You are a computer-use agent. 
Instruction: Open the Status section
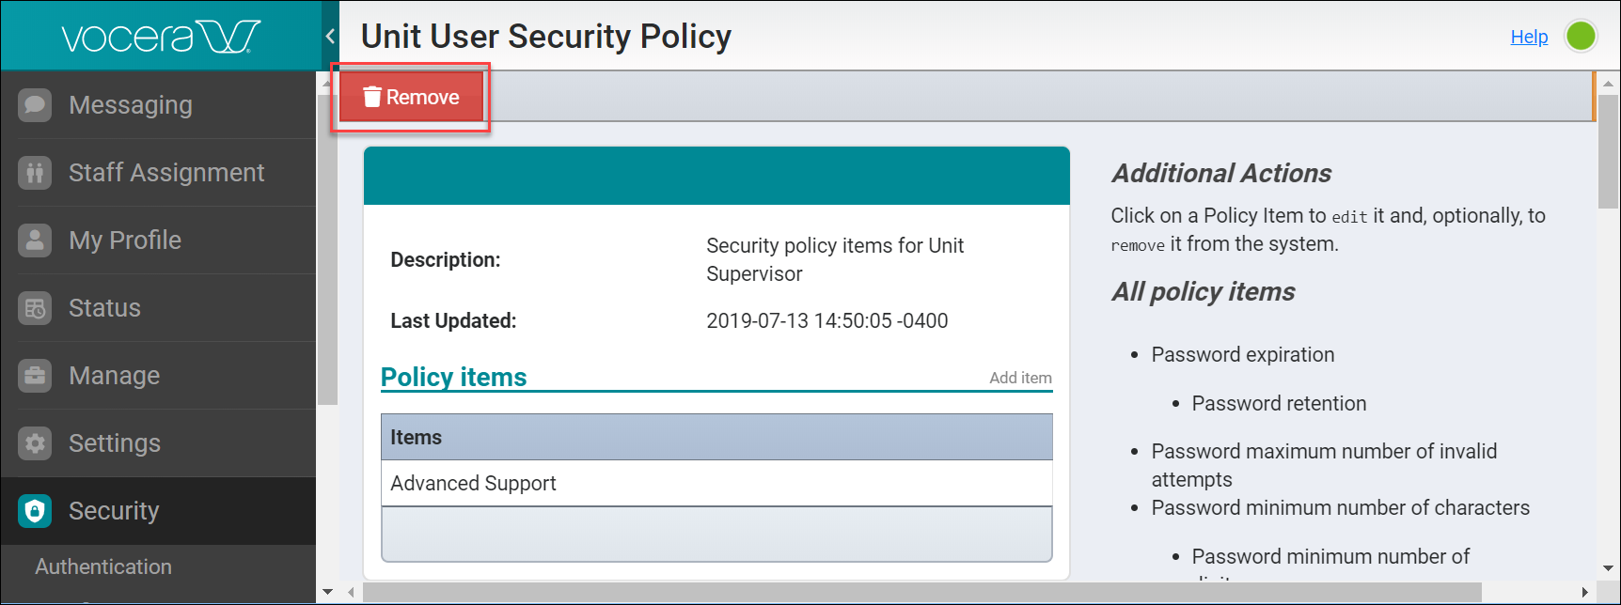point(158,308)
